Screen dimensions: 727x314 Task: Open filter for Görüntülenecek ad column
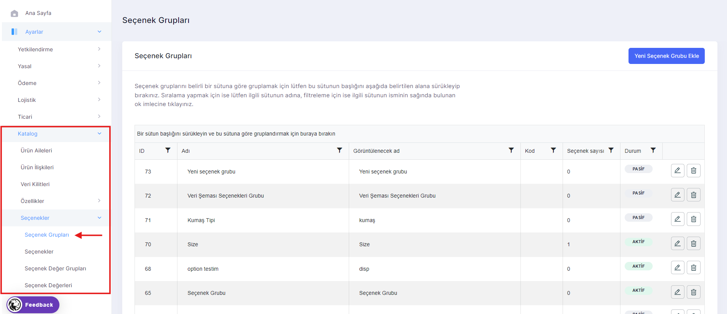coord(511,150)
